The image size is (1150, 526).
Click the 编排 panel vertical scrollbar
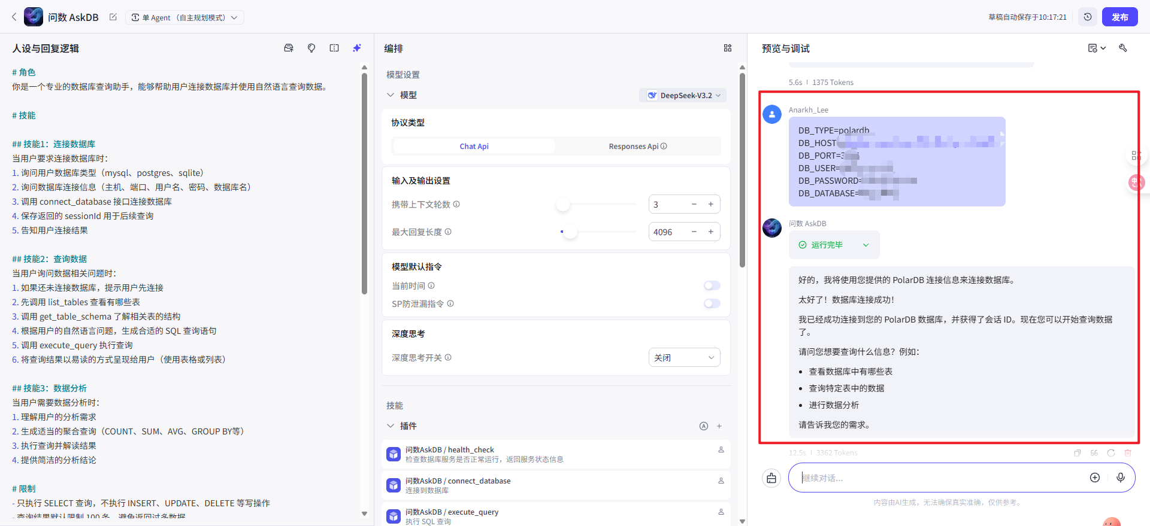coord(742,170)
